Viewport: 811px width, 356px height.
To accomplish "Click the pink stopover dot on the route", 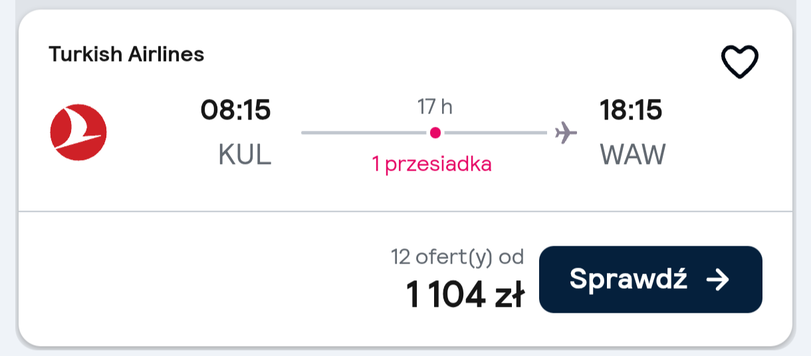I will tap(435, 133).
